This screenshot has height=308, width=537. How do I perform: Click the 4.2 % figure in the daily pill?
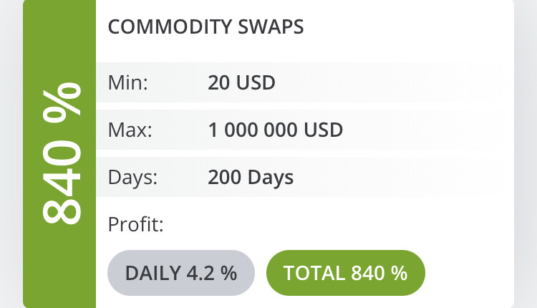(212, 273)
